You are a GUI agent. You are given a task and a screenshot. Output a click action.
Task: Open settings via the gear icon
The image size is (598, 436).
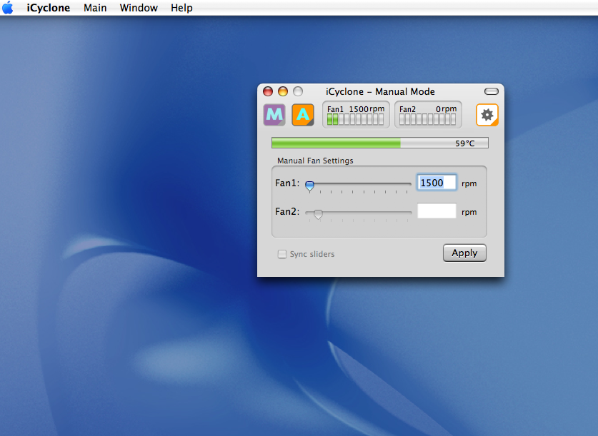[x=487, y=114]
